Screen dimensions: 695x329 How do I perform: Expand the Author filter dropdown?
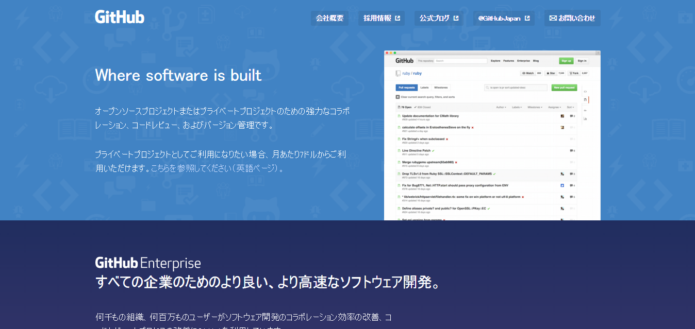[501, 107]
